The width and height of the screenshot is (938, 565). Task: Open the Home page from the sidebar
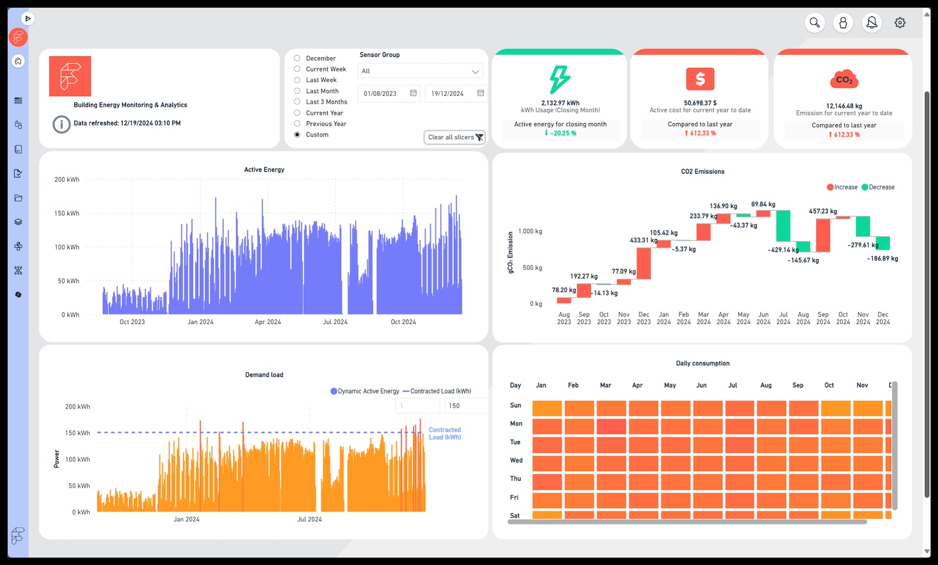coord(18,61)
